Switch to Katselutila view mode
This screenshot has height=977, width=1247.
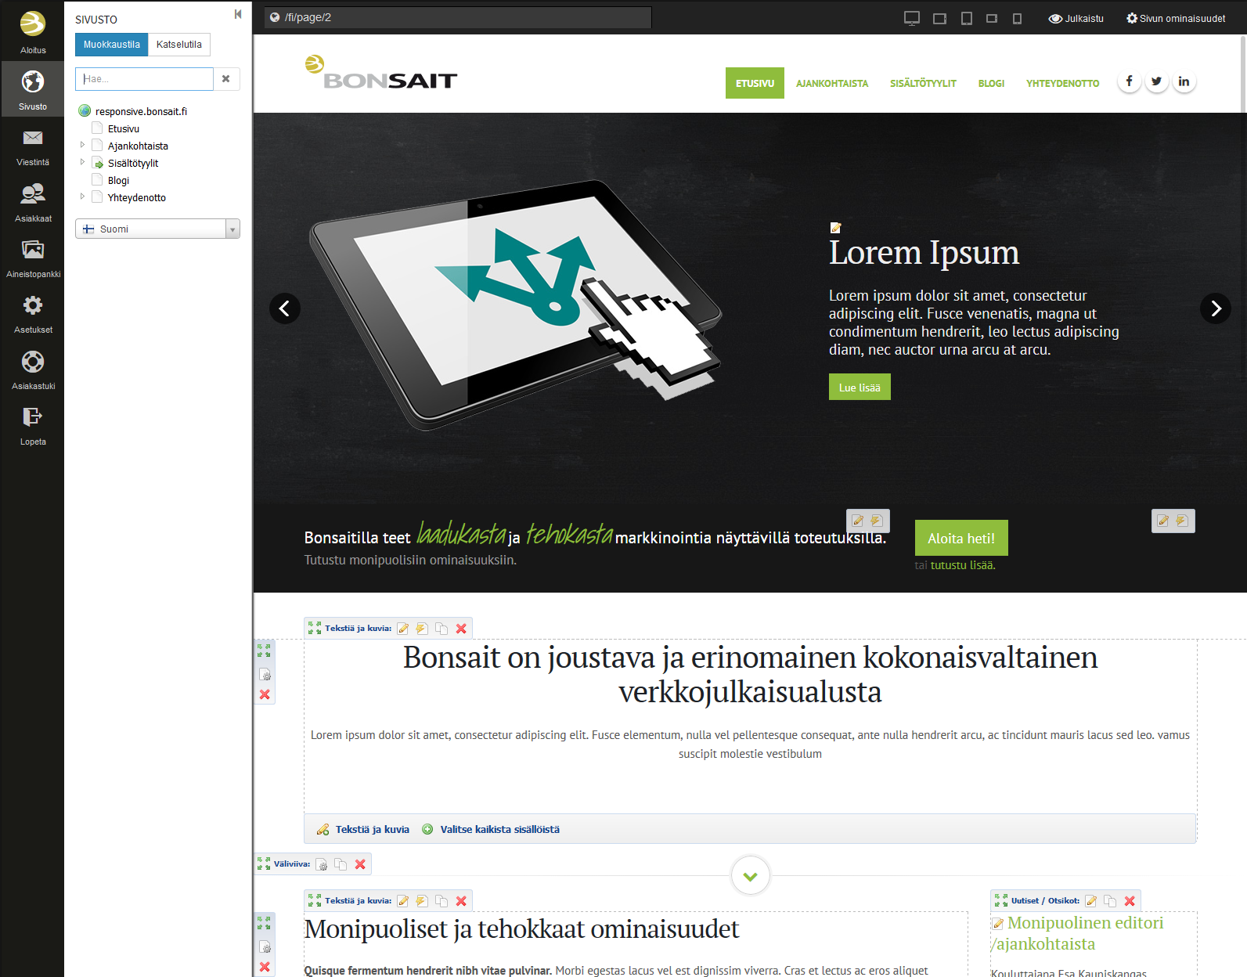(178, 45)
